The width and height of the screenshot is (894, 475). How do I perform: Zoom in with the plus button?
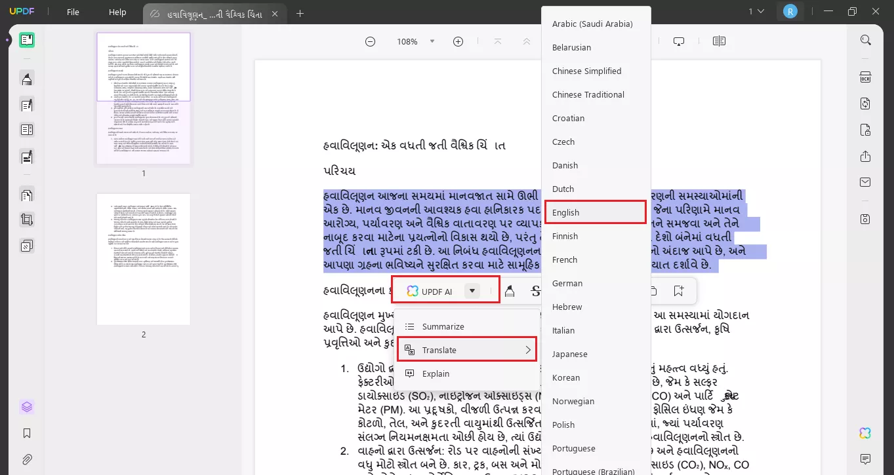458,41
